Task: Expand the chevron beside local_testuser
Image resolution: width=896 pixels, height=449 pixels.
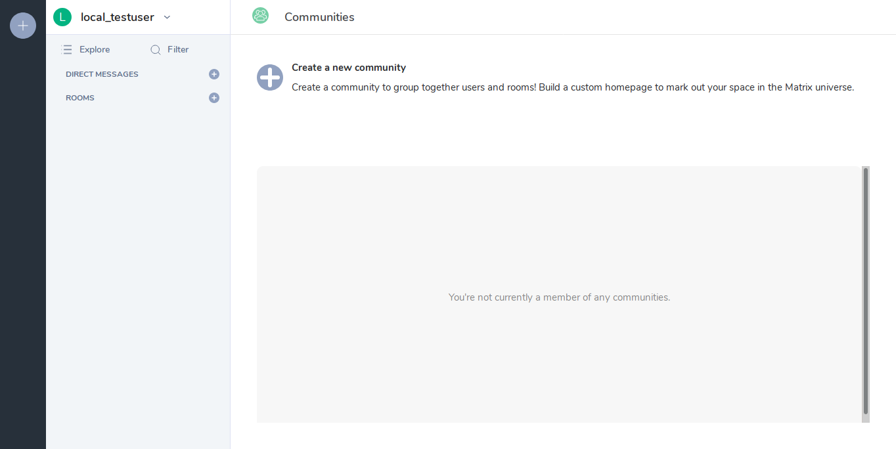Action: point(167,17)
